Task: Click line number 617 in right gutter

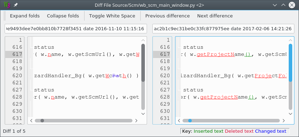Action: (x=165, y=54)
